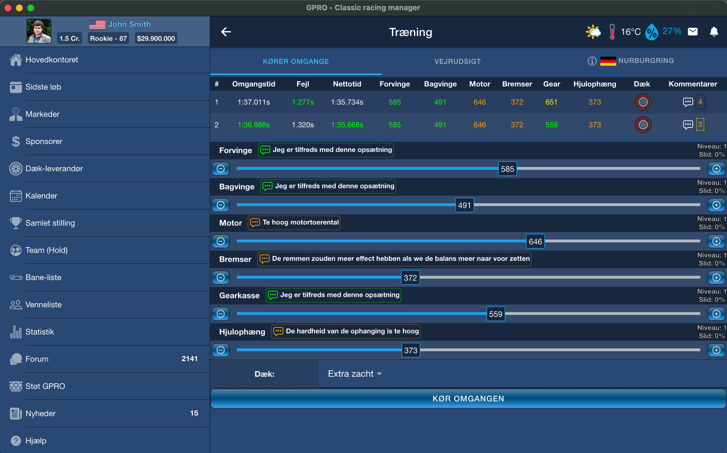Open comments icon for lap 1
Screen dimensions: 727x453
(x=687, y=102)
